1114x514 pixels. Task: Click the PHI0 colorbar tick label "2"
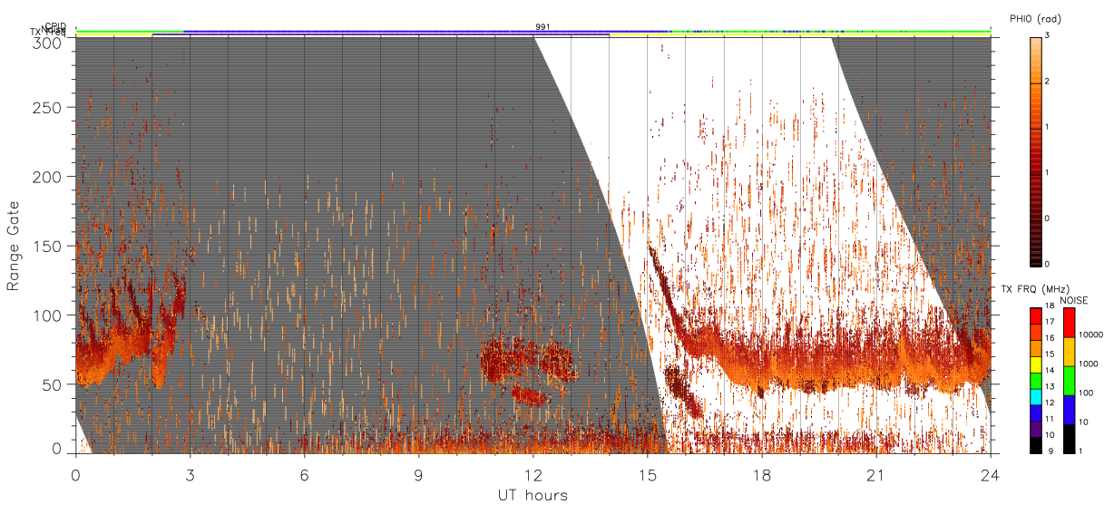tap(1048, 82)
